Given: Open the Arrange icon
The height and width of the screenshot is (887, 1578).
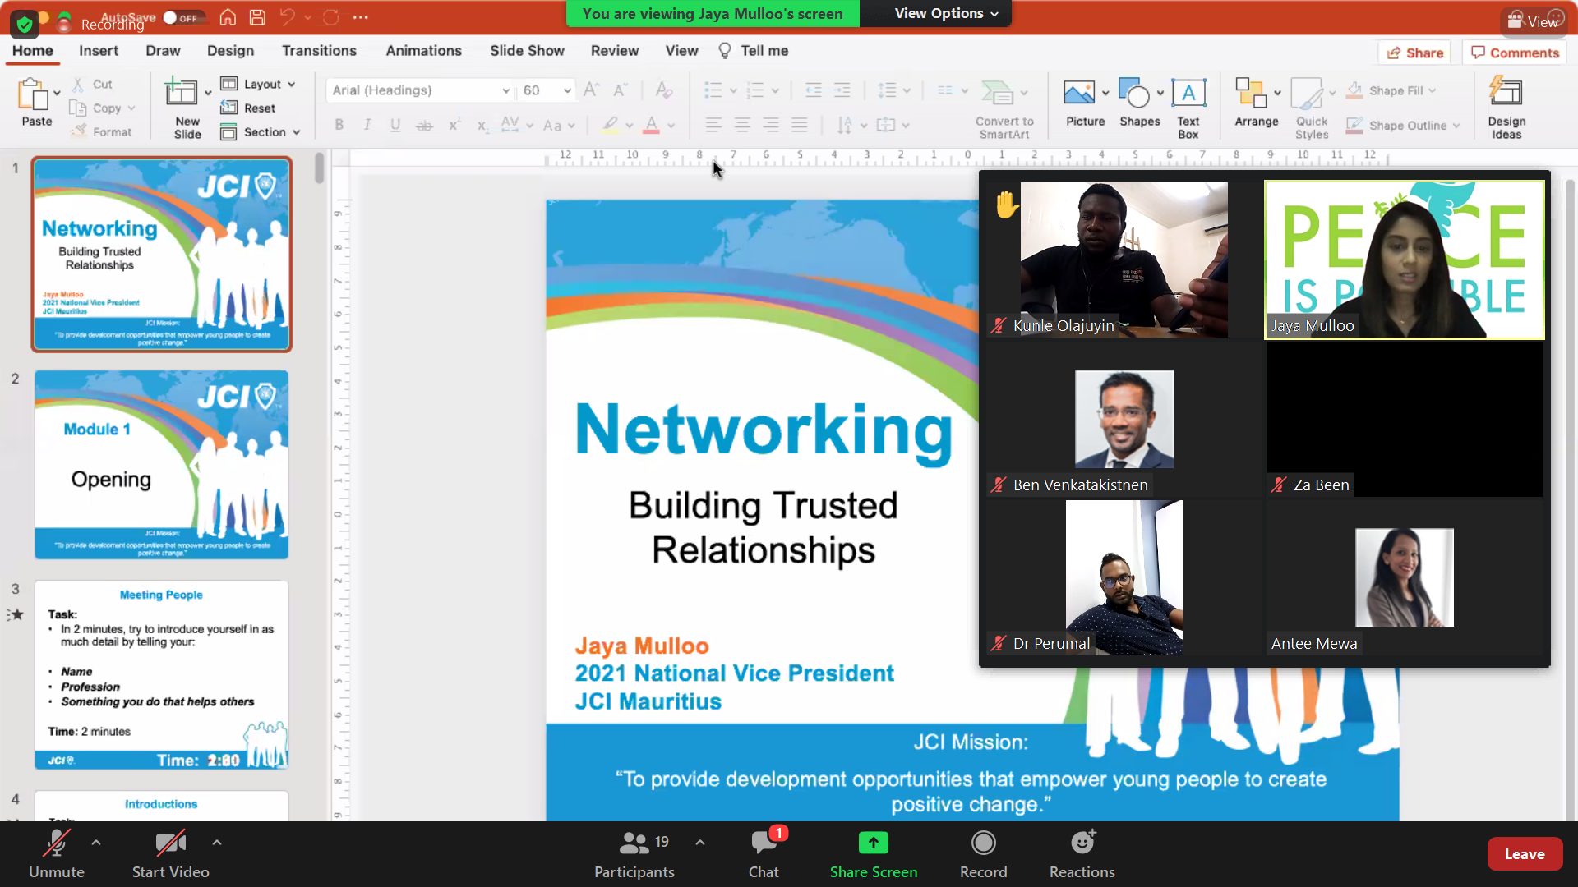Looking at the screenshot, I should click(1251, 94).
